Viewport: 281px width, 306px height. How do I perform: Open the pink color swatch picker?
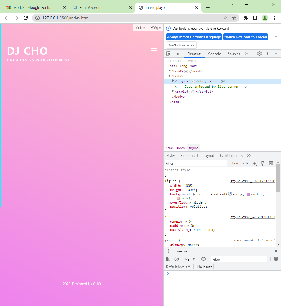(178, 198)
